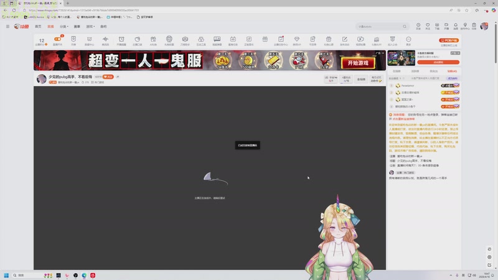Image resolution: width=498 pixels, height=280 pixels.
Task: Open the robot-head gift settings icon
Action: pyautogui.click(x=169, y=40)
